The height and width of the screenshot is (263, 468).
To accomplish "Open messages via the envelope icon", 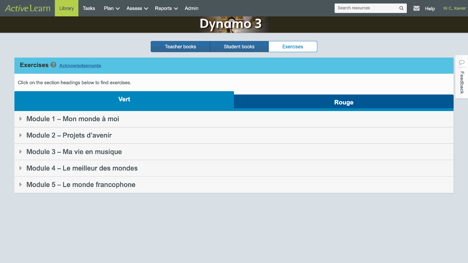I will pos(417,8).
